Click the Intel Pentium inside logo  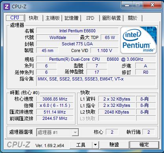[x=139, y=40]
